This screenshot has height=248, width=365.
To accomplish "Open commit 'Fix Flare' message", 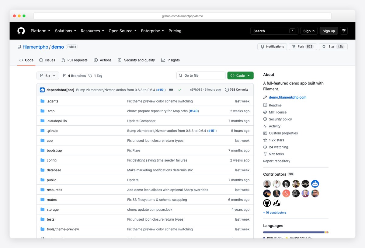I will pyautogui.click(x=134, y=150).
